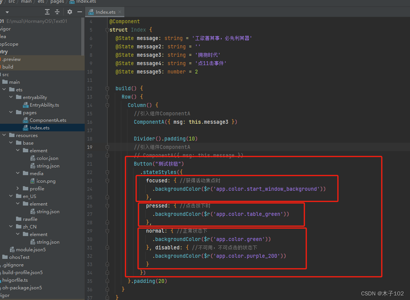410x300 pixels.
Task: Expand the profile folder
Action: (x=18, y=188)
